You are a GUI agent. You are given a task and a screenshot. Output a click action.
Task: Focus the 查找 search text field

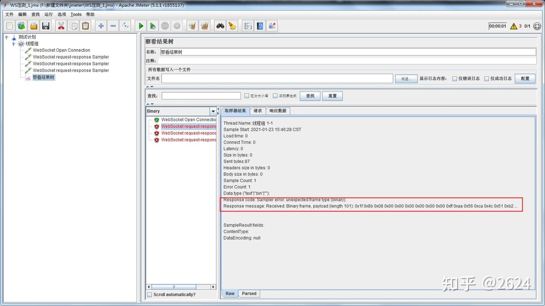(201, 96)
